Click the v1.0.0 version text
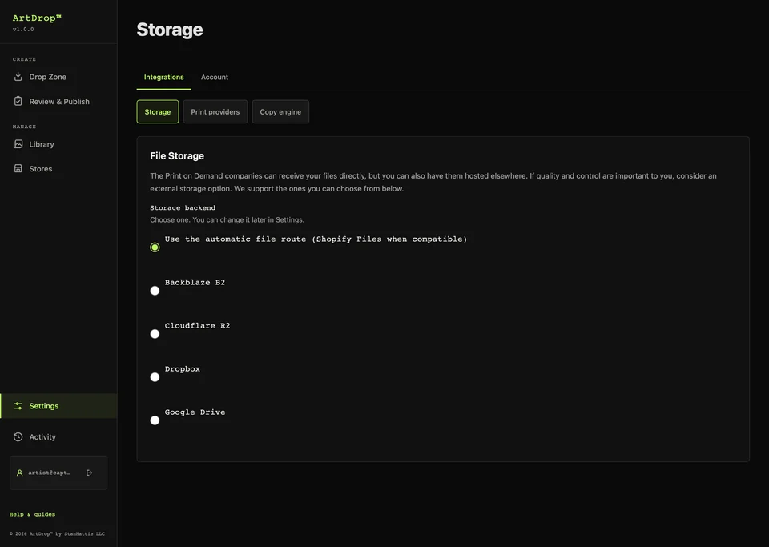The image size is (769, 547). coord(23,30)
